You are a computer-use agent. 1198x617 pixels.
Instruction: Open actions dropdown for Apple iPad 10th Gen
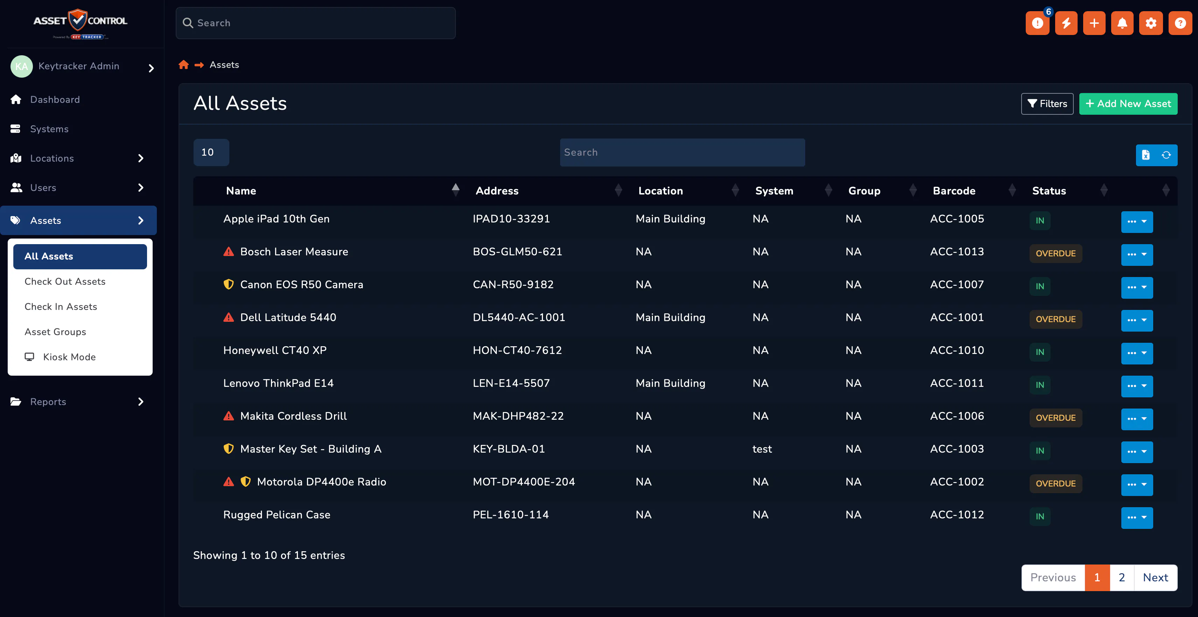(x=1137, y=222)
